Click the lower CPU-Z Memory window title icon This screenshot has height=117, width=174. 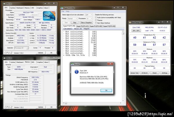point(4,58)
